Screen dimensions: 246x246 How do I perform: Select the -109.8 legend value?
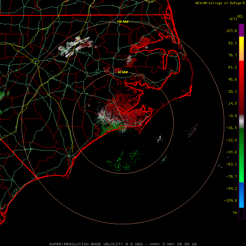click(231, 201)
